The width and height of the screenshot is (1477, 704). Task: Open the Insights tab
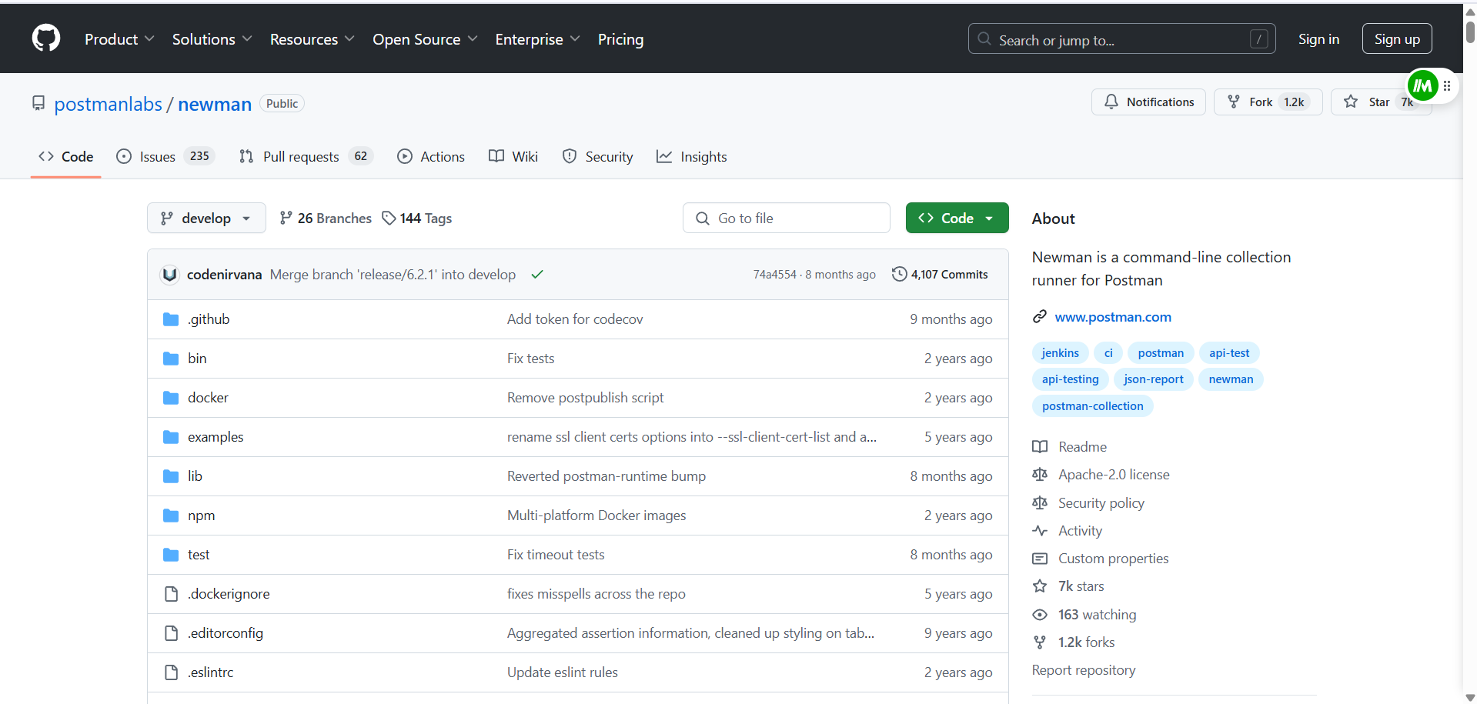[x=692, y=156]
